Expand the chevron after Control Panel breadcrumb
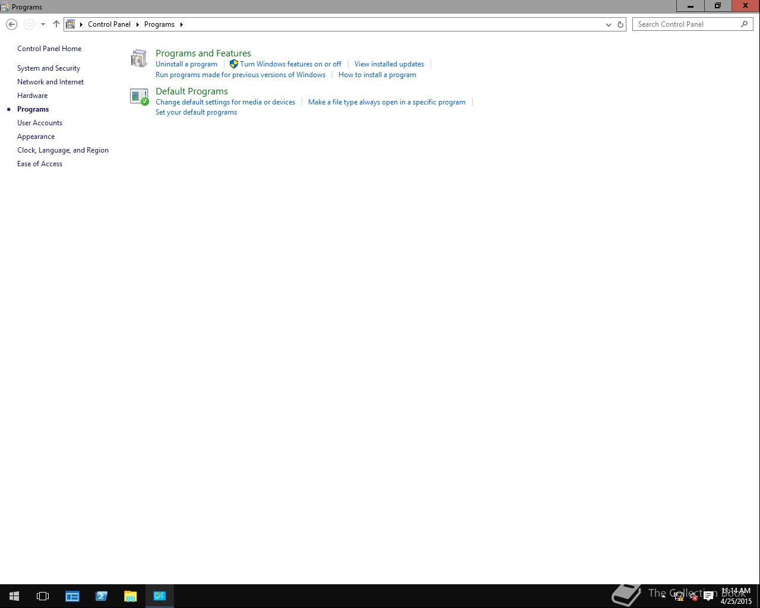The height and width of the screenshot is (608, 760). (x=137, y=24)
